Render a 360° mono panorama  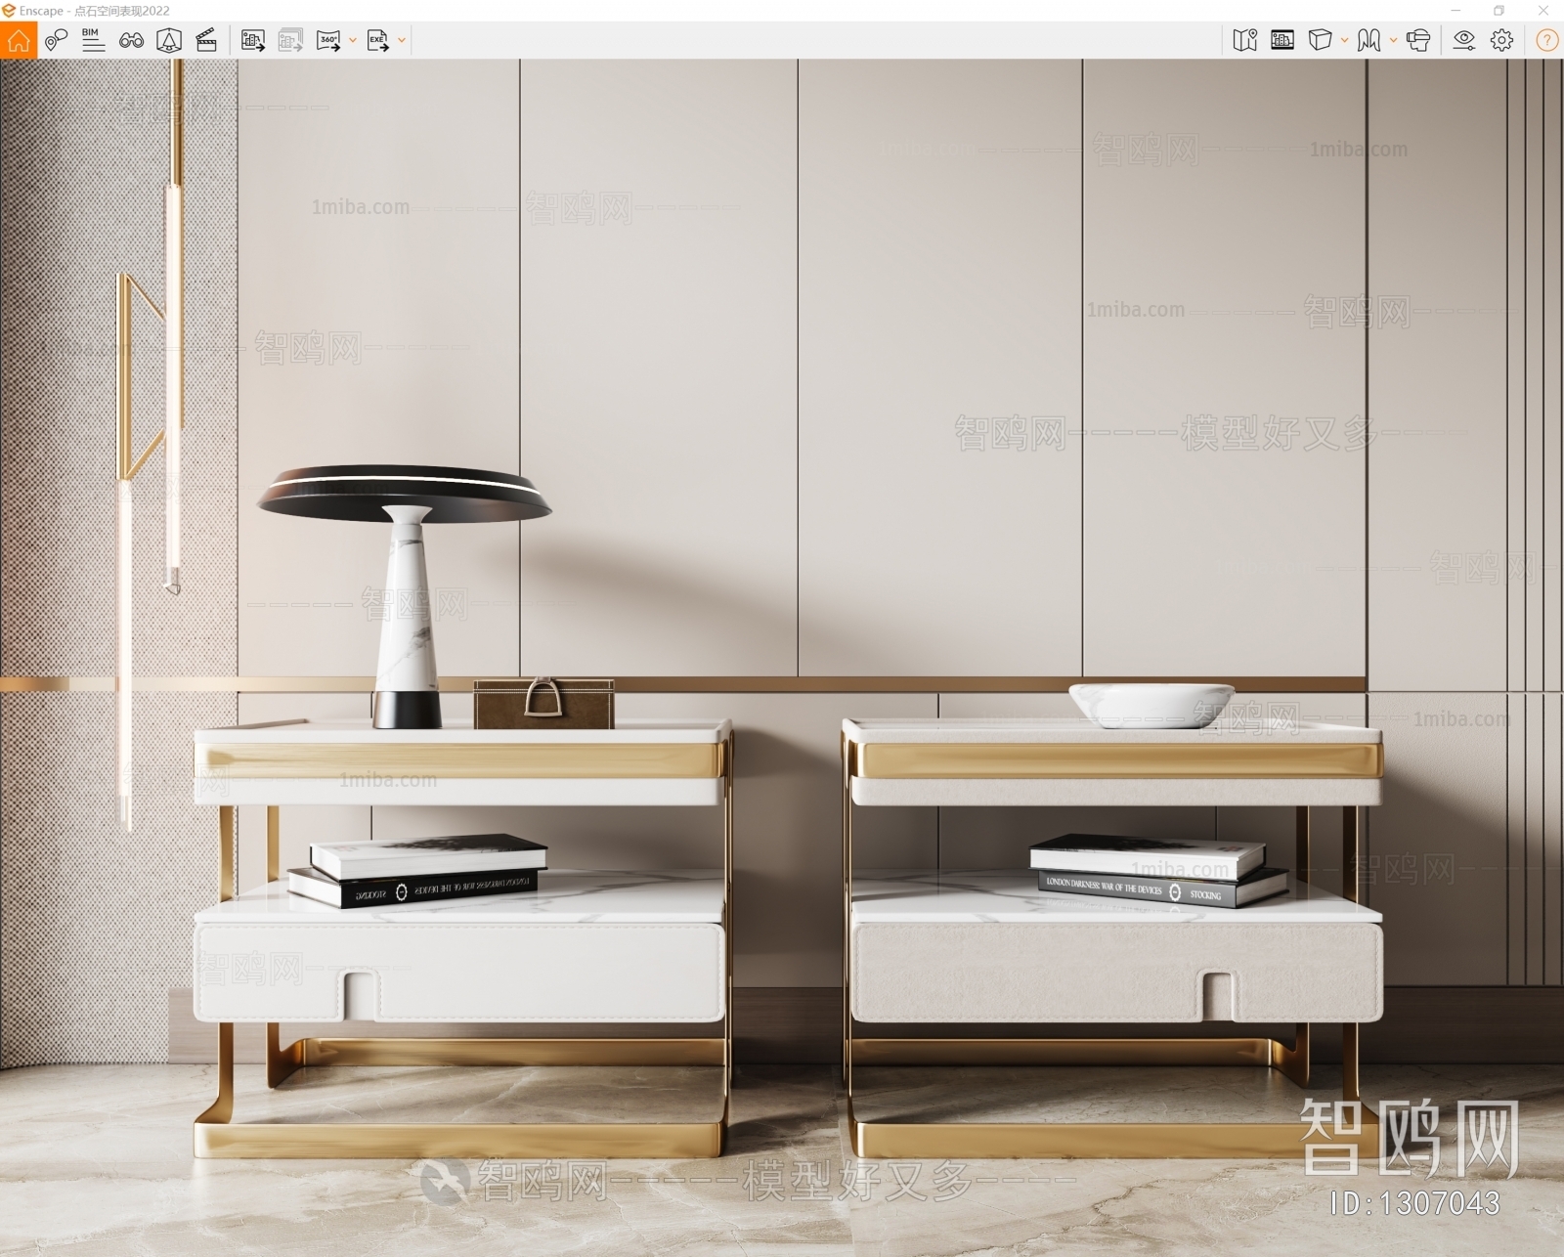(328, 40)
